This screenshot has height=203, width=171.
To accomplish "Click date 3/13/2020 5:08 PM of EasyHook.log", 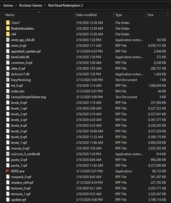I will coord(89,80).
